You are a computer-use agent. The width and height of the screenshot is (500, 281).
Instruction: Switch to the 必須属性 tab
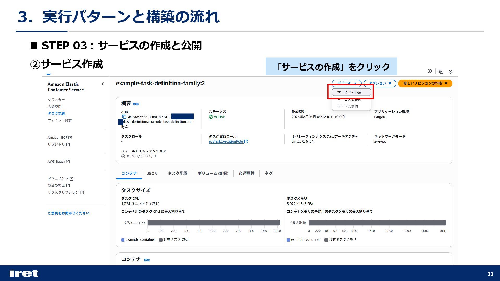point(246,173)
